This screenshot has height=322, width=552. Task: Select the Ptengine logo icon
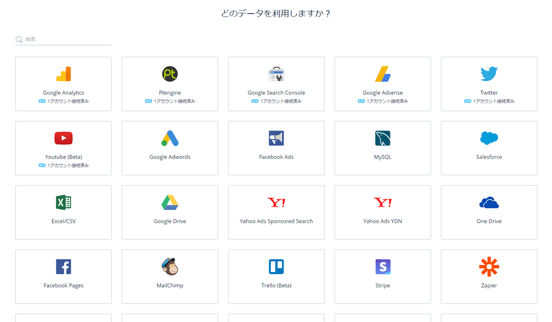[x=170, y=74]
